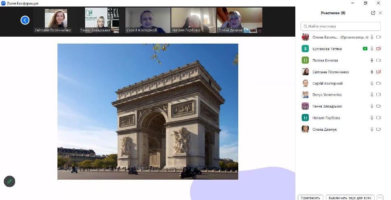Click camera icon for Наталя Горбова
The height and width of the screenshot is (200, 391).
[x=378, y=118]
